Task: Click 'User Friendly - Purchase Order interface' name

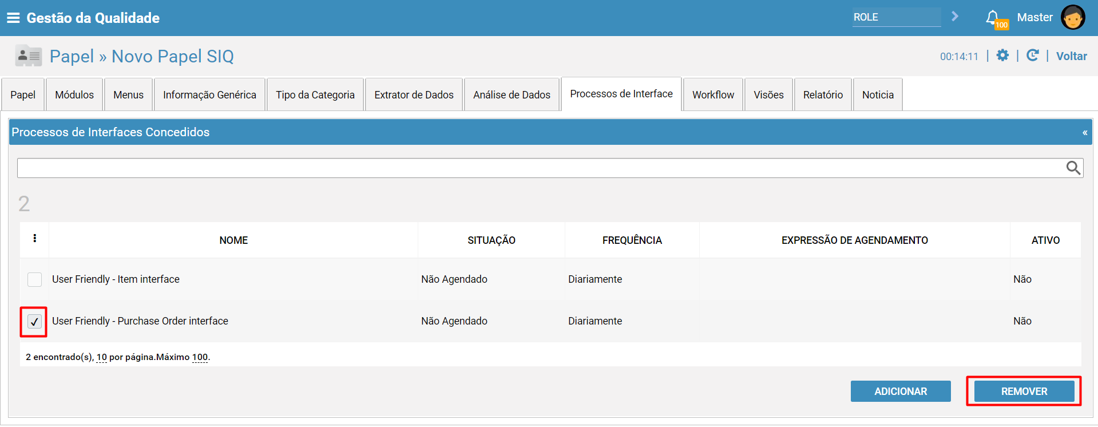Action: [x=140, y=321]
